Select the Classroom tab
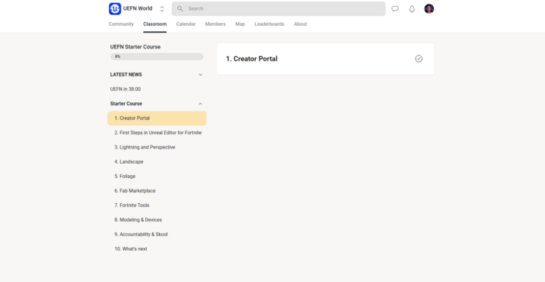Image resolution: width=545 pixels, height=282 pixels. tap(154, 24)
